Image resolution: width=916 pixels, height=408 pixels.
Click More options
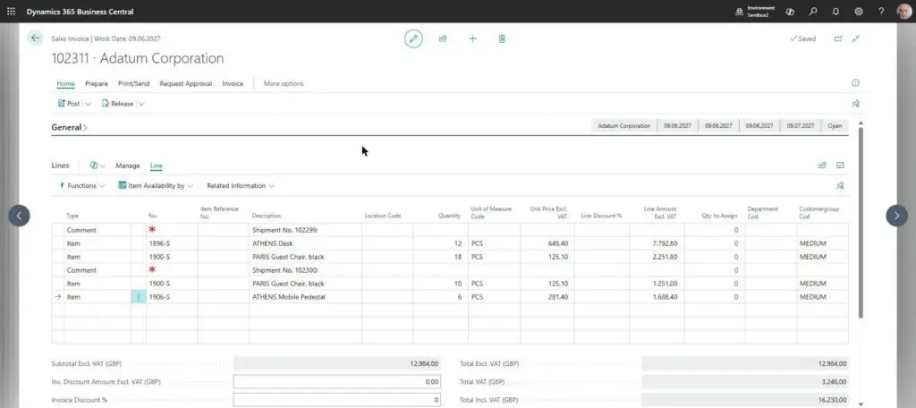pyautogui.click(x=284, y=83)
